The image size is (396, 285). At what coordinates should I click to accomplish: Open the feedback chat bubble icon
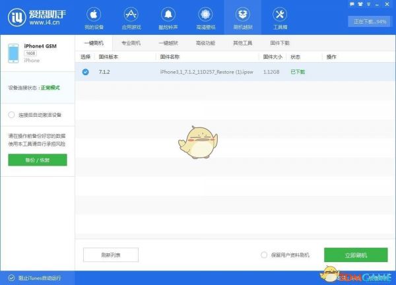coord(352,5)
